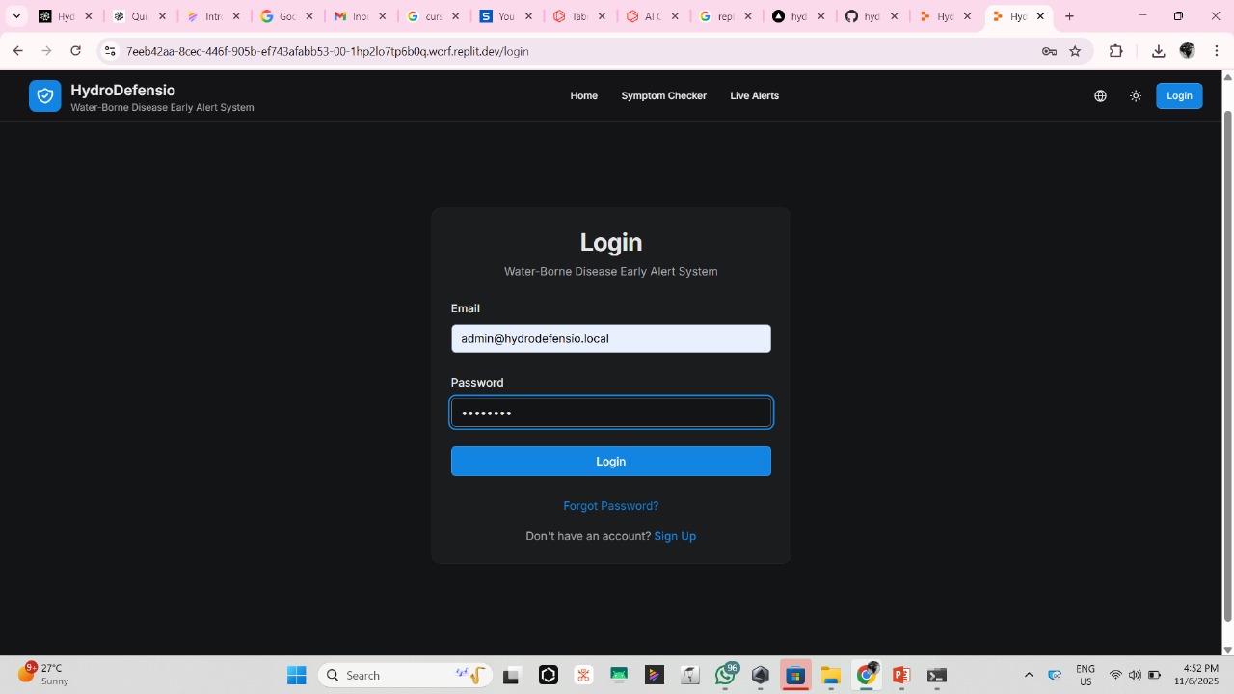Bookmark this page with star icon
The width and height of the screenshot is (1234, 694).
click(1075, 51)
